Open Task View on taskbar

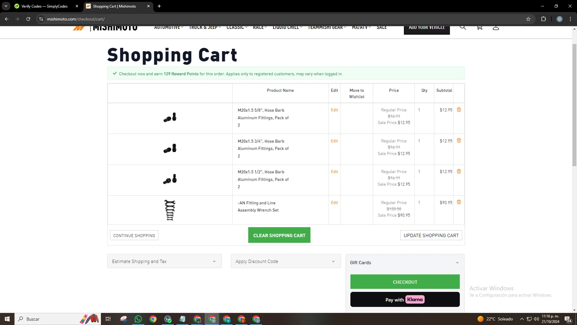coord(108,319)
